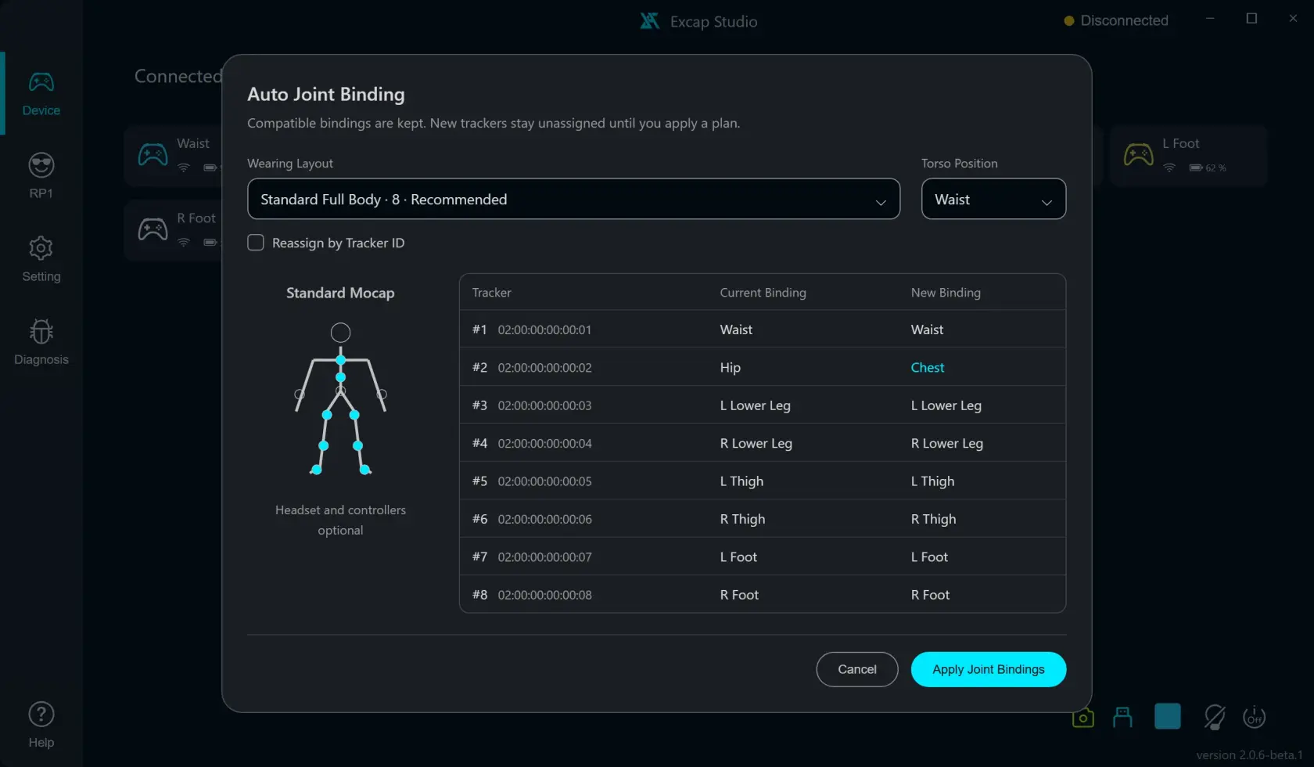
Task: Click current binding 'Hip' cell
Action: 730,367
